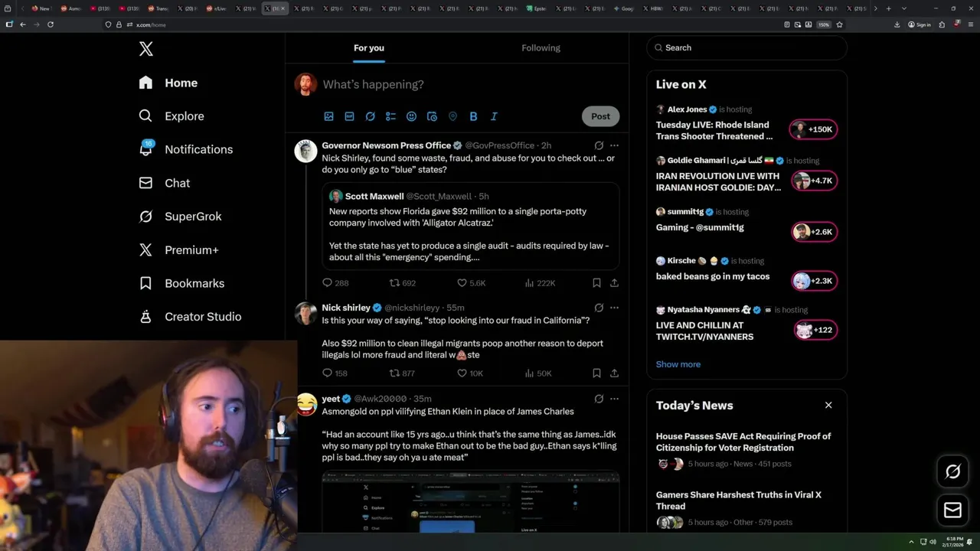Open Creator Studio in sidebar
Image resolution: width=980 pixels, height=551 pixels.
pos(190,317)
